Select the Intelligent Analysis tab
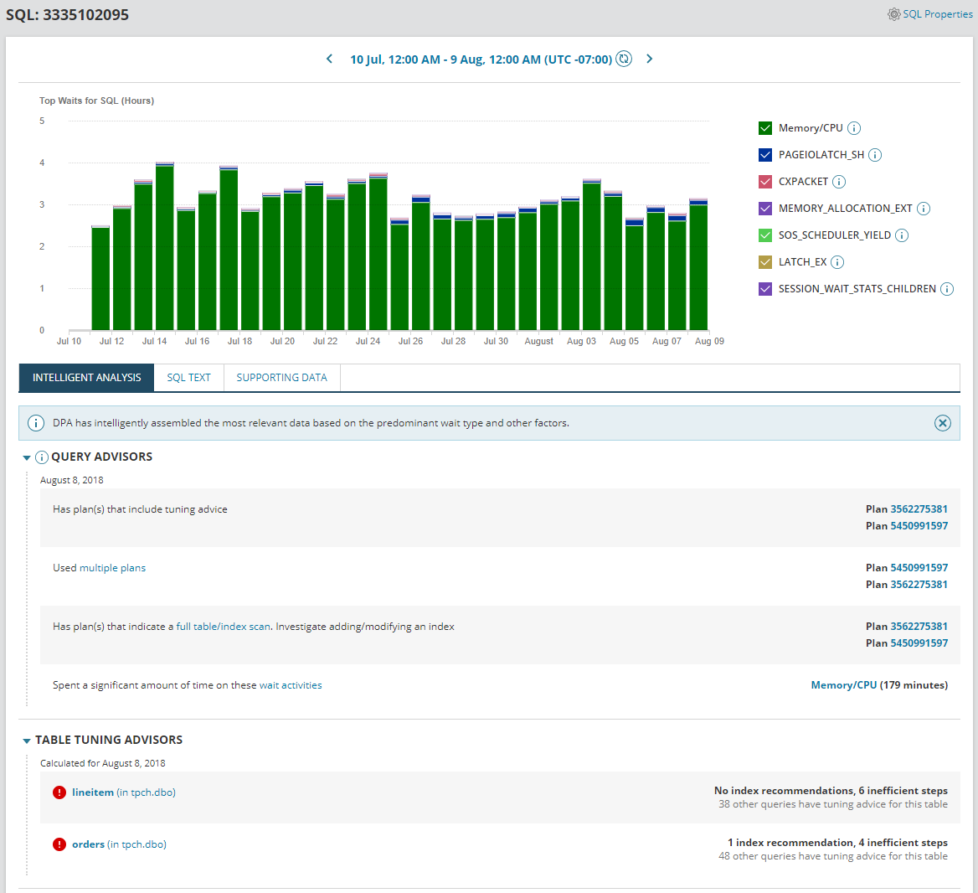 coord(87,378)
